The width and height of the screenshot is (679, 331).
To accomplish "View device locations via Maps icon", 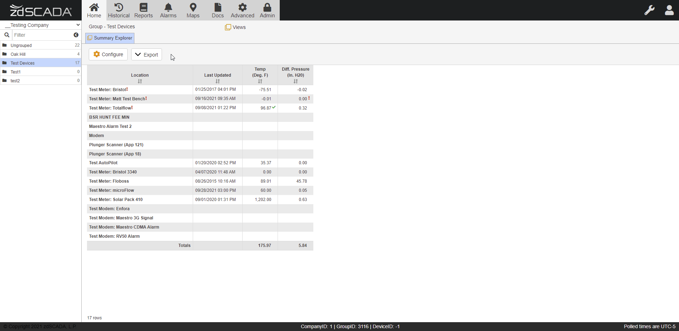I will pyautogui.click(x=193, y=10).
